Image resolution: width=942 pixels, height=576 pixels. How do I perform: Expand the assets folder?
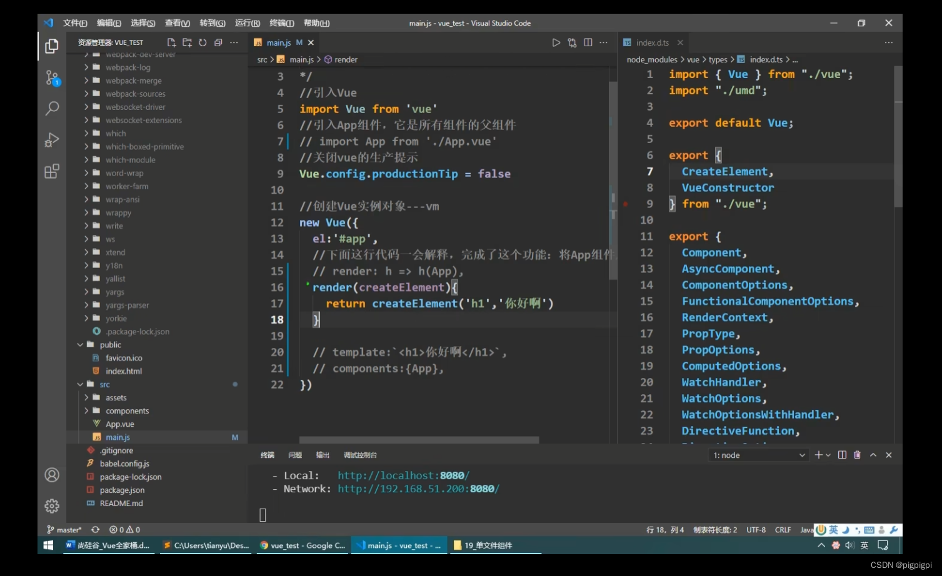[86, 397]
